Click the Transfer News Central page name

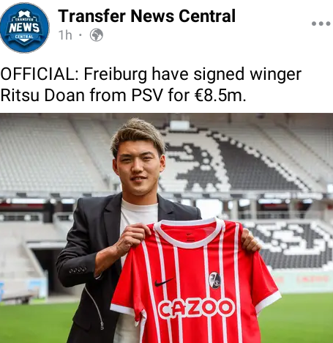pos(146,16)
